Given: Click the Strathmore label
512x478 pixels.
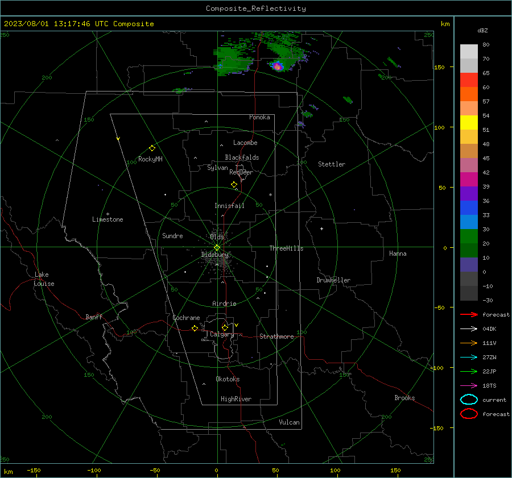Looking at the screenshot, I should coord(276,336).
